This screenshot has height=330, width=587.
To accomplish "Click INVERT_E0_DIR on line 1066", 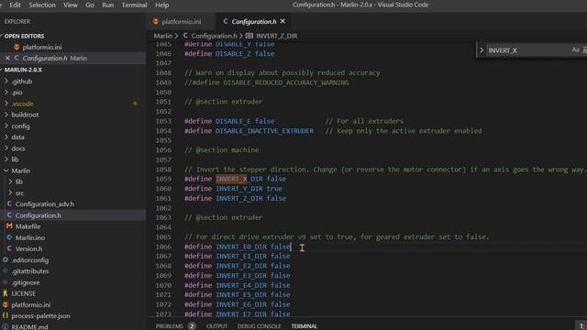I will click(x=241, y=247).
